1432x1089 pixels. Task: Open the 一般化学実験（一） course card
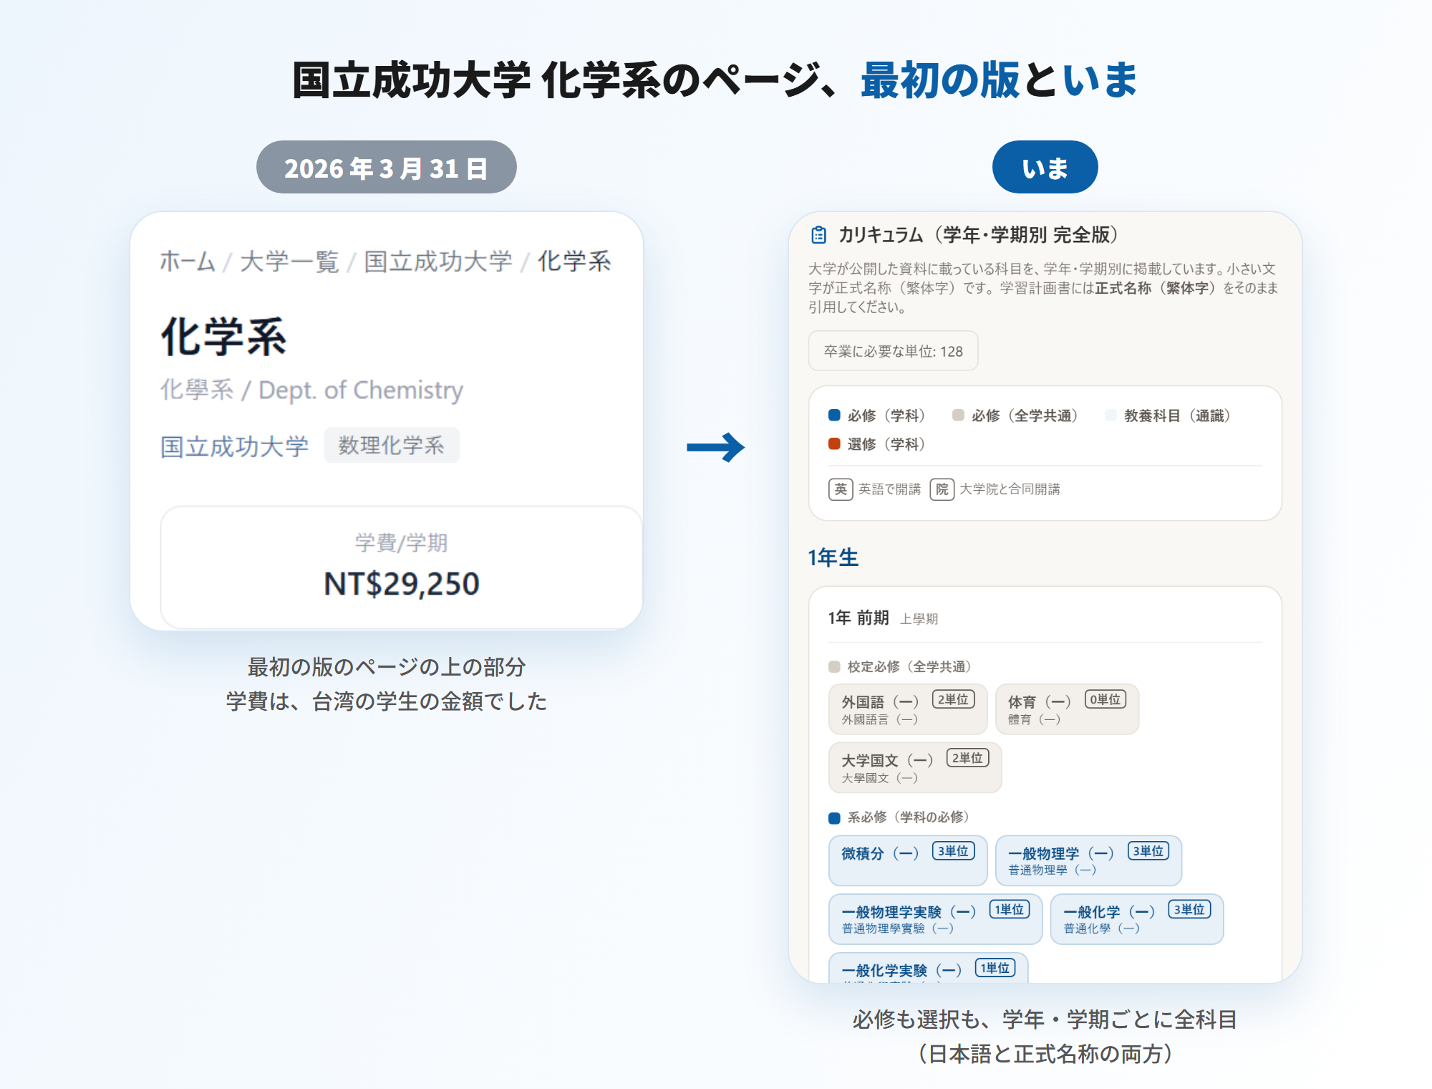[x=928, y=968]
